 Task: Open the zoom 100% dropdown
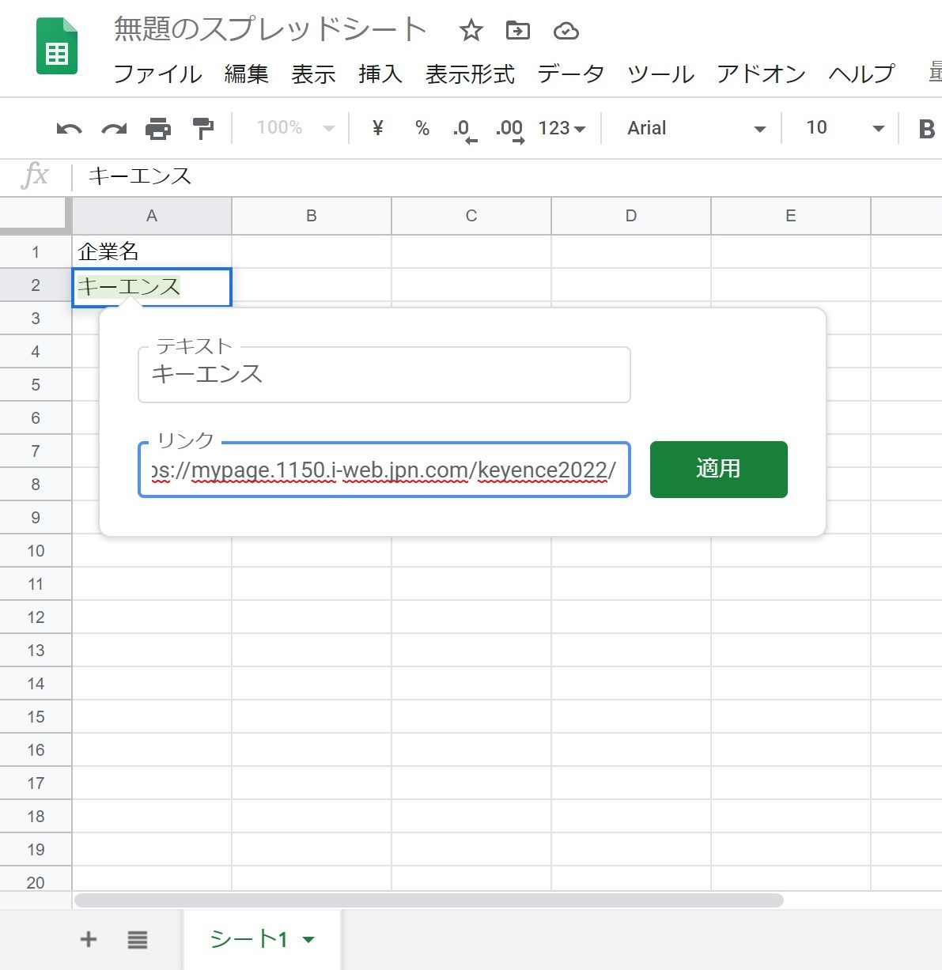[x=296, y=128]
